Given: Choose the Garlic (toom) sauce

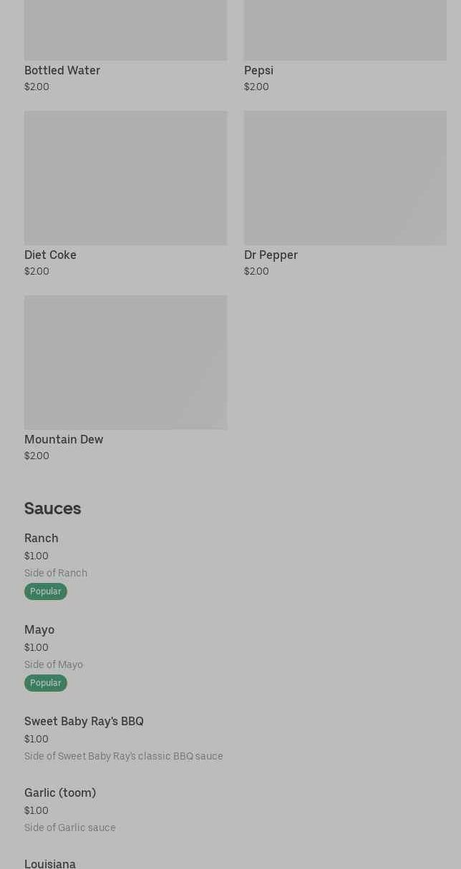Looking at the screenshot, I should (60, 792).
